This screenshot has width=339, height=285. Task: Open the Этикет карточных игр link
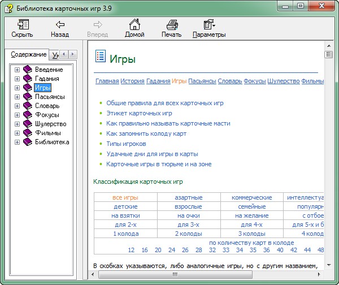coord(139,113)
